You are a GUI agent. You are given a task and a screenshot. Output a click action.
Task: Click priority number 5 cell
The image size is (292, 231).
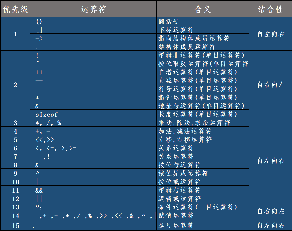click(x=15, y=139)
